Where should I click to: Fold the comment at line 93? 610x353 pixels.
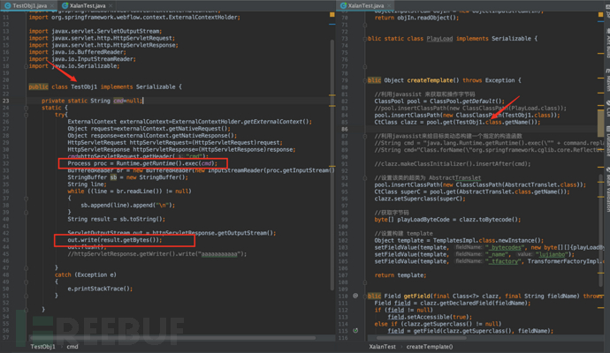pyautogui.click(x=365, y=178)
